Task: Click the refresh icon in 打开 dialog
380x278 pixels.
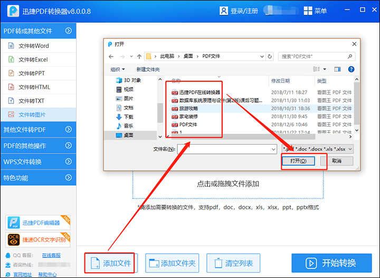Action: point(270,56)
